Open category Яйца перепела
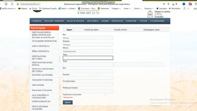This screenshot has height=111, width=197. pos(40,51)
